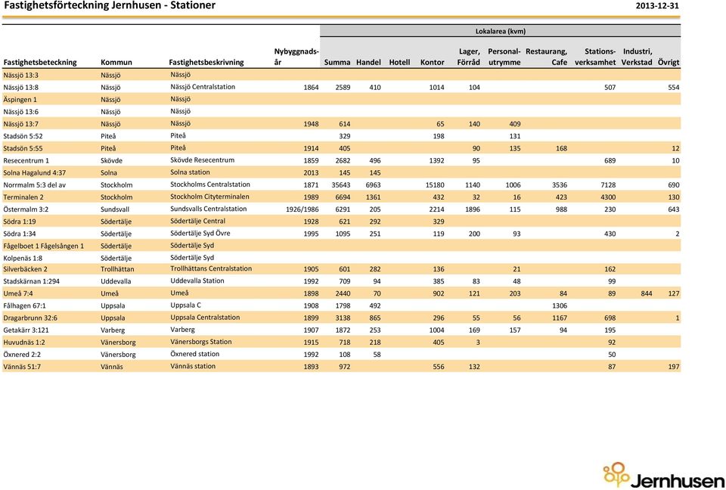Click the Solna station description

191,172
